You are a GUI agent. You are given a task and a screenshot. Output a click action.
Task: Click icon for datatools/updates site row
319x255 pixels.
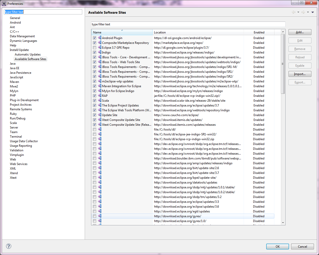click(x=99, y=182)
